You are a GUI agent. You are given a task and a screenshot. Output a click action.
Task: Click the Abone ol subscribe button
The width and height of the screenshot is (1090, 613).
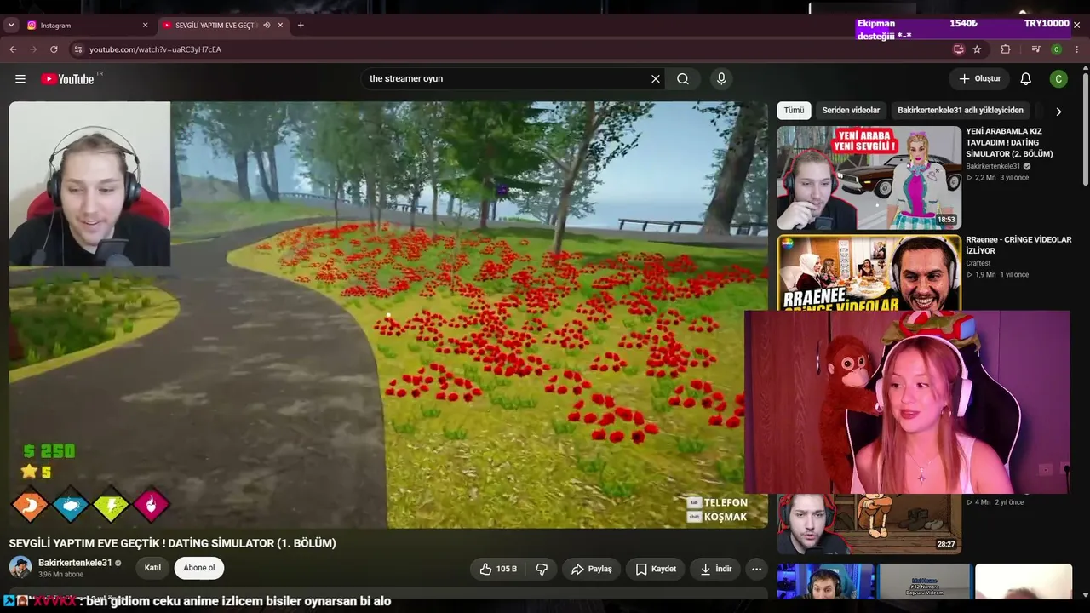(199, 568)
